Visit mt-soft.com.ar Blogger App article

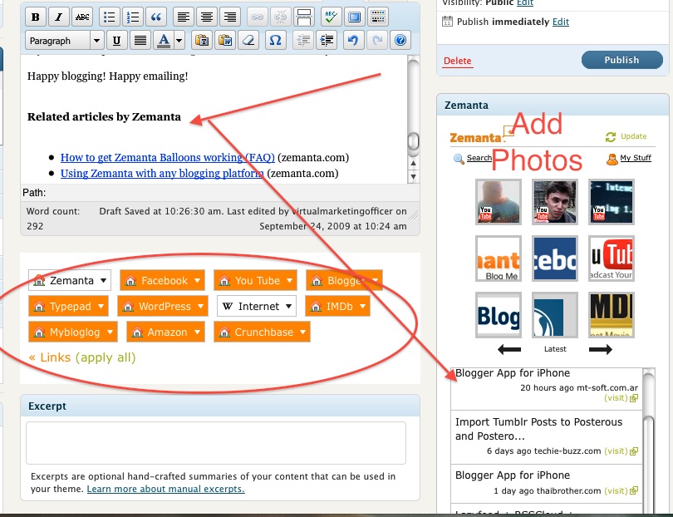click(x=621, y=398)
